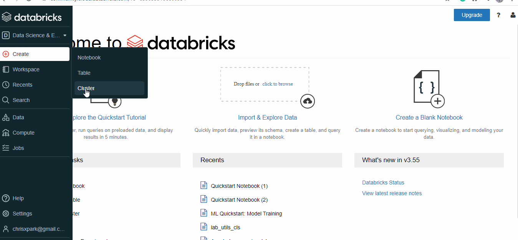Open the Data Science & Engineering persona dropdown
Screen dimensions: 518x240
point(35,35)
